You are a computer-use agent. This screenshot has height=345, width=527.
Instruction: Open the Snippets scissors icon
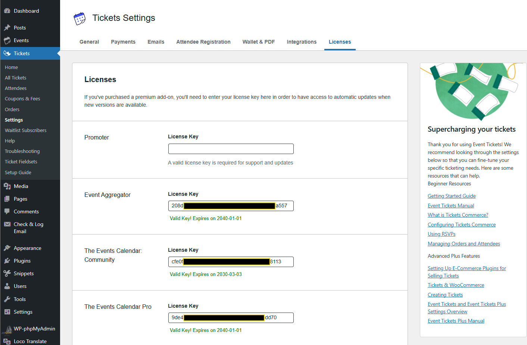tap(8, 273)
